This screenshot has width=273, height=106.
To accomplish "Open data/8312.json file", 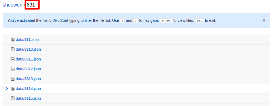I will pyautogui.click(x=28, y=69).
